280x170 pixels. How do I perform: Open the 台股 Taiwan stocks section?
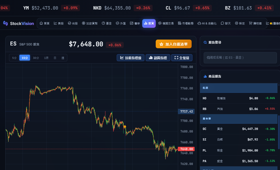point(73,23)
